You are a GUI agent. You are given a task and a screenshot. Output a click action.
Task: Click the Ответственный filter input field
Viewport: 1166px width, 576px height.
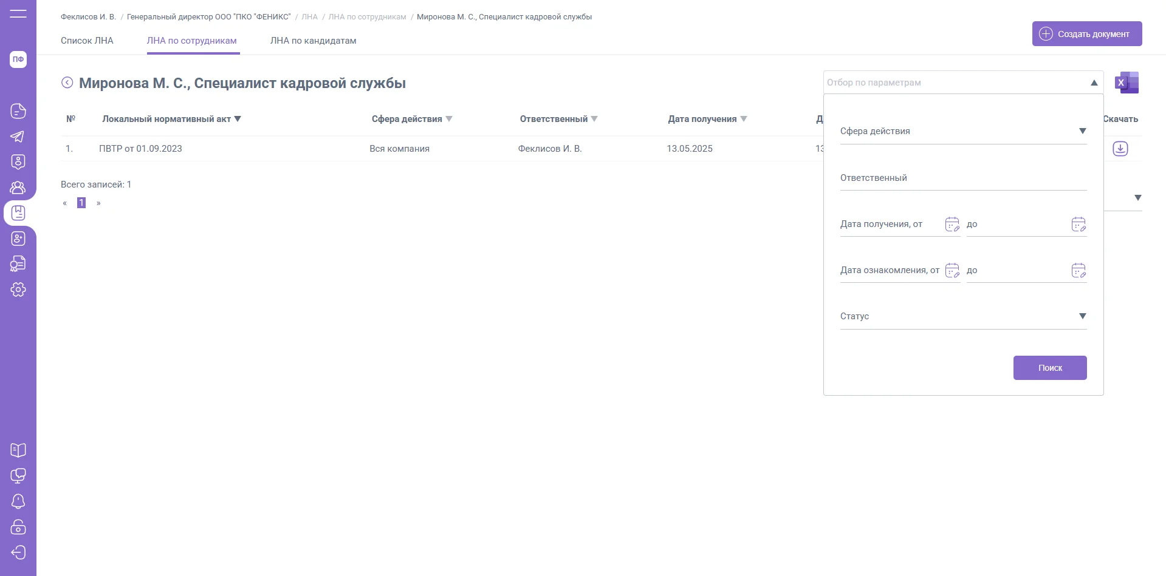pos(962,178)
